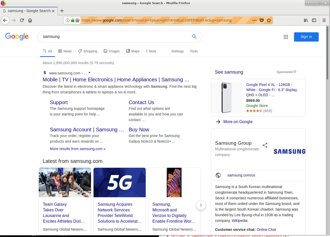This screenshot has height=237, width=330.
Task: Open the browser Home page
Action: [x=30, y=20]
